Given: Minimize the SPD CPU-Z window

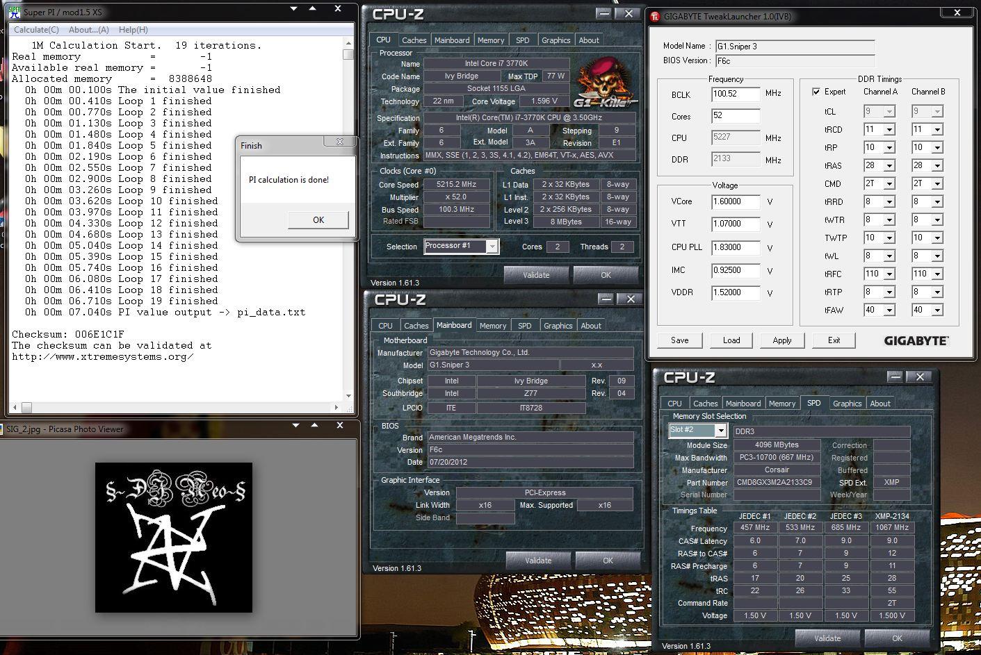Looking at the screenshot, I should click(895, 376).
